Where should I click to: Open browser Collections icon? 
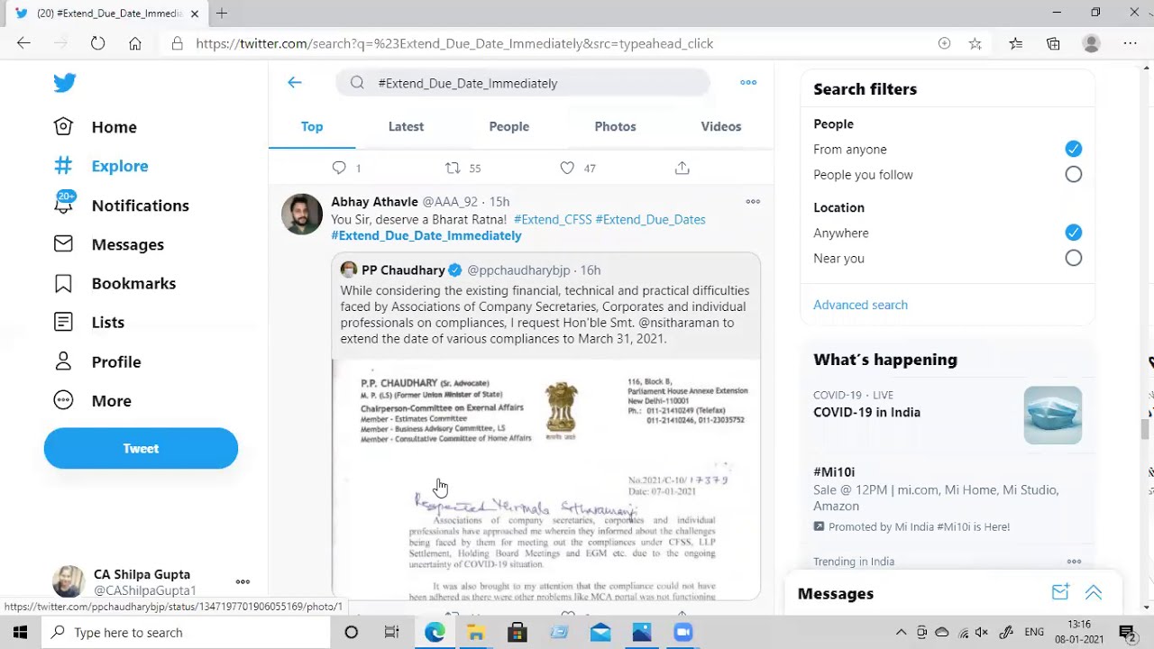point(1053,43)
